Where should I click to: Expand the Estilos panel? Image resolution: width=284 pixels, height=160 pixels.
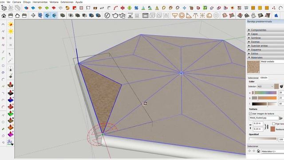(265, 53)
